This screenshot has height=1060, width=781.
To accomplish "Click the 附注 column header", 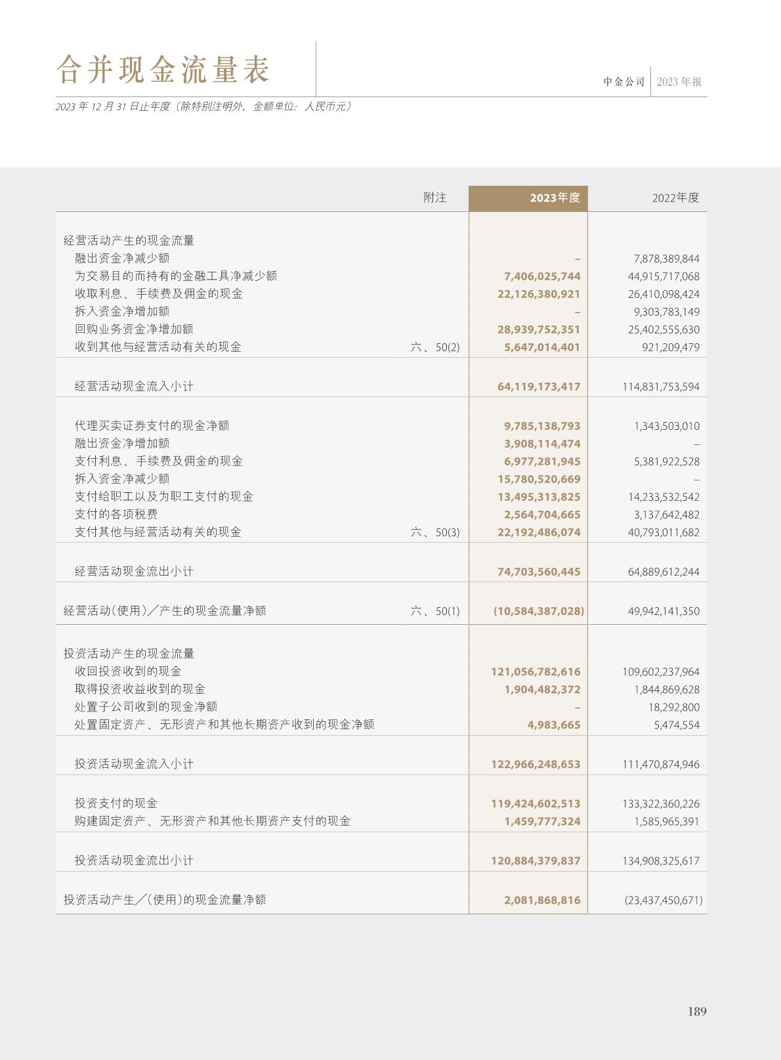I will (434, 198).
